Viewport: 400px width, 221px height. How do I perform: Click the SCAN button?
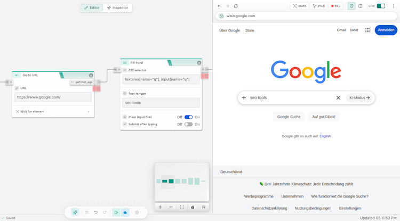pos(300,6)
